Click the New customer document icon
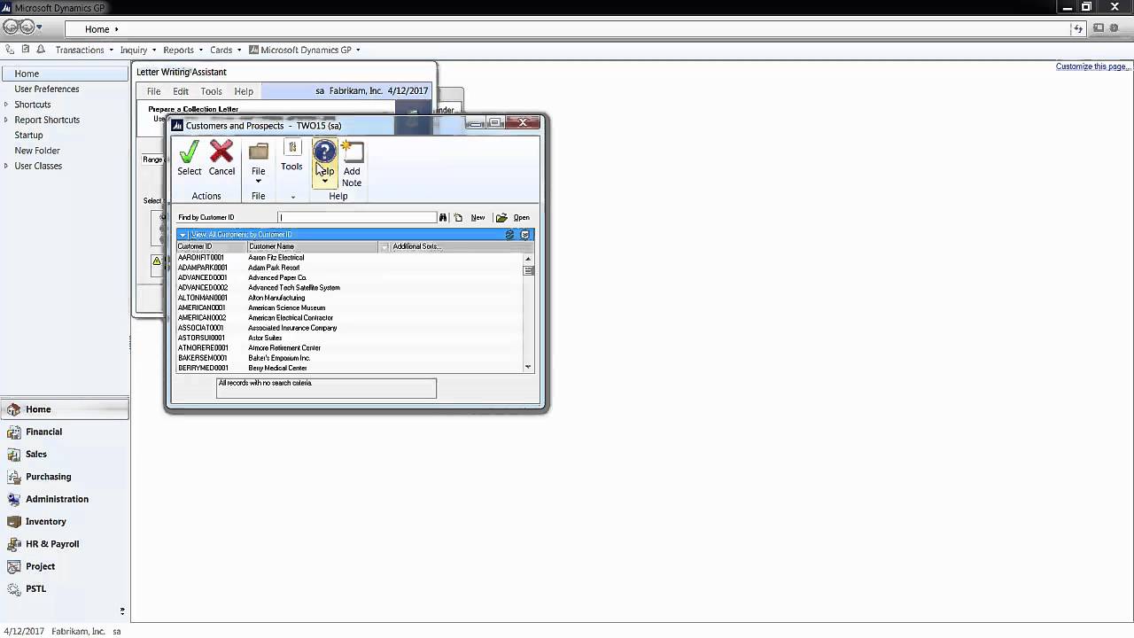 tap(458, 217)
